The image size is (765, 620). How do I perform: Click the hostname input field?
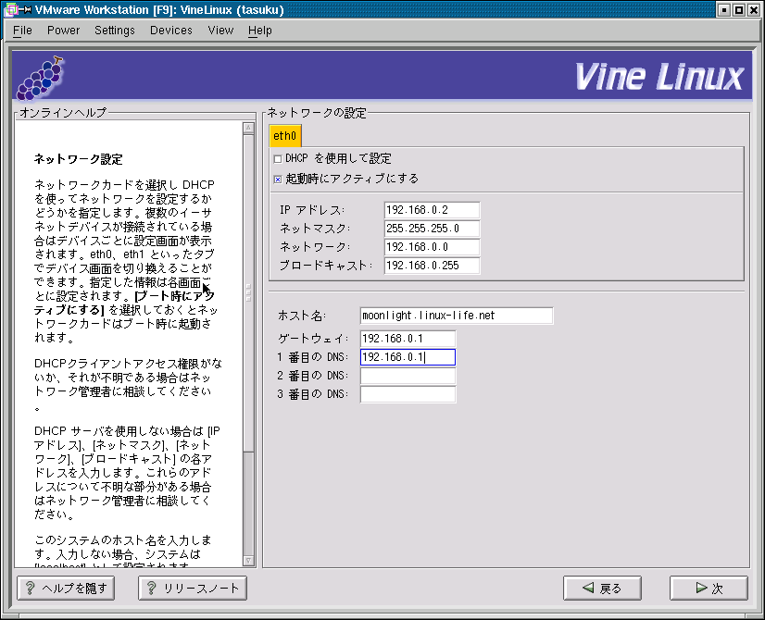(456, 316)
